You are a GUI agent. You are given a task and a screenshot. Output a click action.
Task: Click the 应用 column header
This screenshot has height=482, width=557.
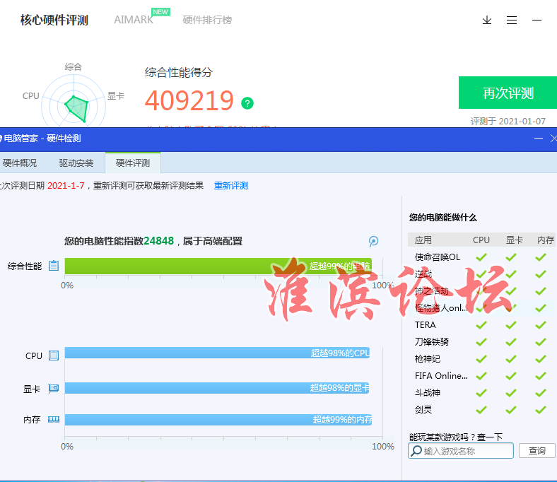(x=423, y=240)
